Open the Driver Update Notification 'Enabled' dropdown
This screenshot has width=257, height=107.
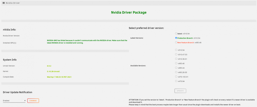14,101
